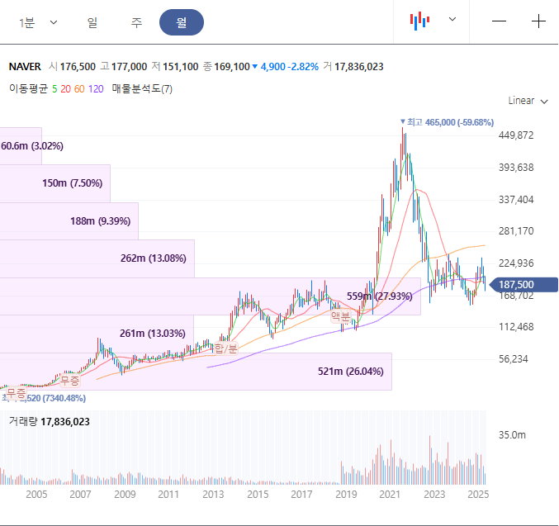
Task: Click the 521m (26.04%) volume profile bar
Action: pos(196,372)
